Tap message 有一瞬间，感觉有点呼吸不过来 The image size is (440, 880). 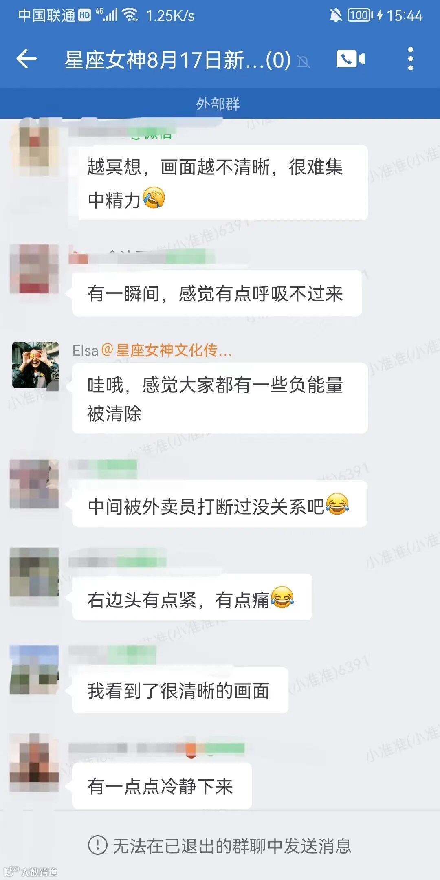click(217, 293)
